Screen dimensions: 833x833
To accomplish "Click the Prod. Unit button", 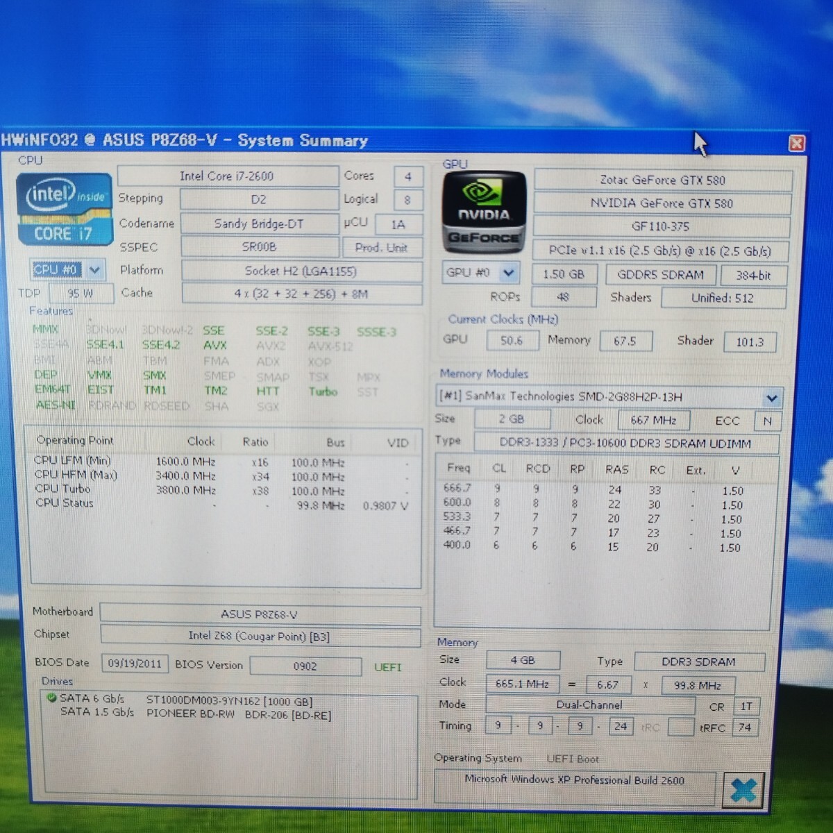I will [x=380, y=248].
